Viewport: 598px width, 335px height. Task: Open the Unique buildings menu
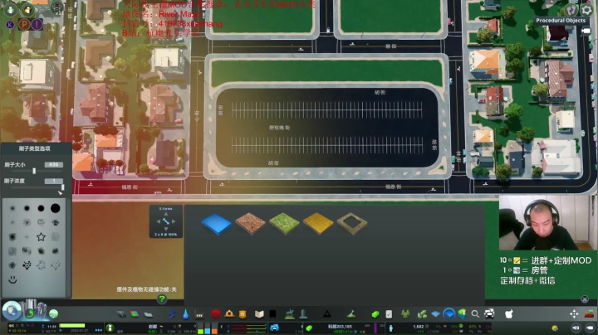(304, 313)
